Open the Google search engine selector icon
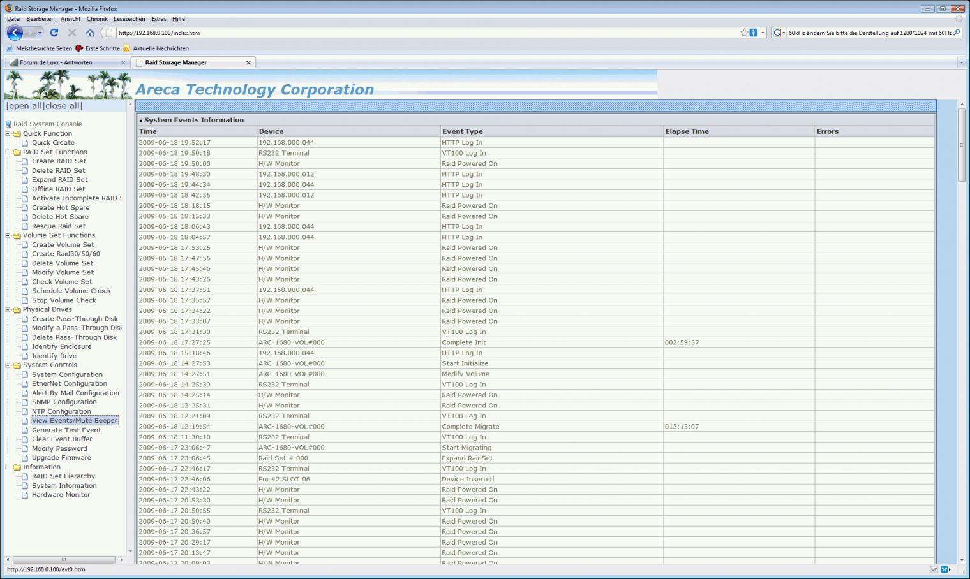This screenshot has width=970, height=579. [779, 33]
